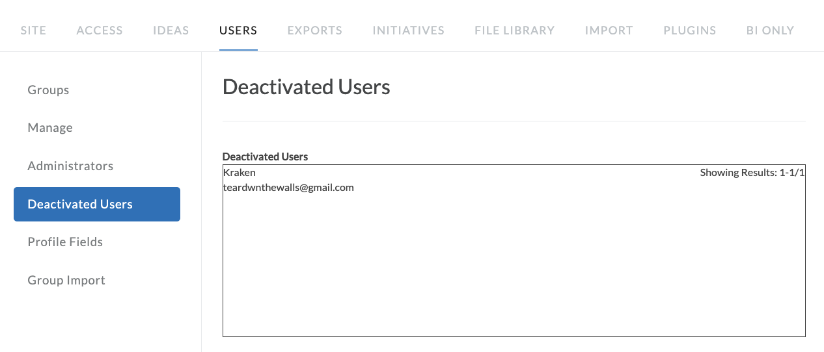Select the Kraken user entry

(240, 173)
